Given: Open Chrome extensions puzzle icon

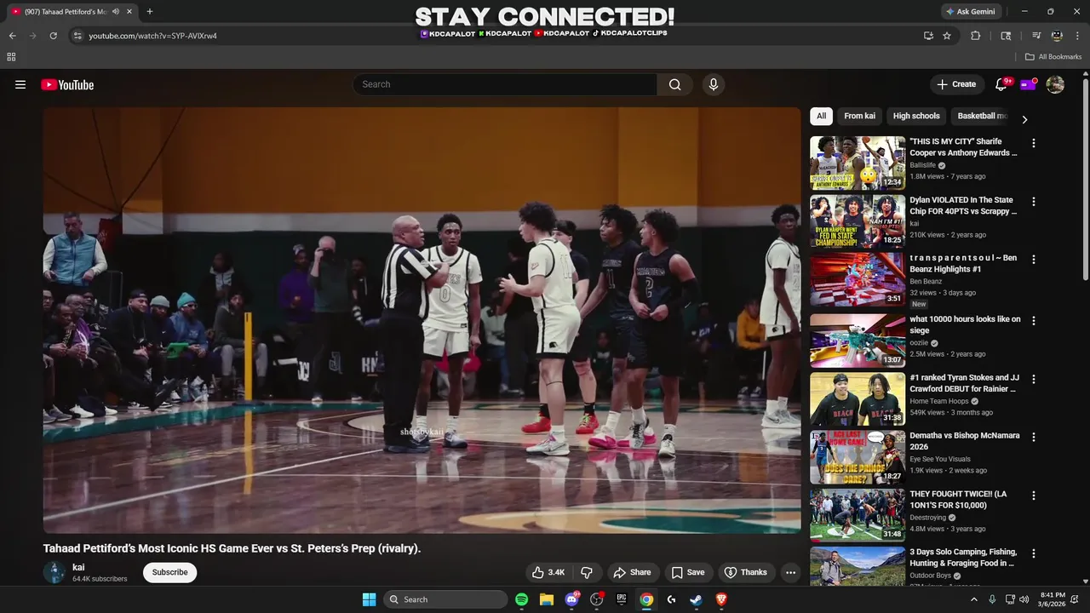Looking at the screenshot, I should click(976, 36).
